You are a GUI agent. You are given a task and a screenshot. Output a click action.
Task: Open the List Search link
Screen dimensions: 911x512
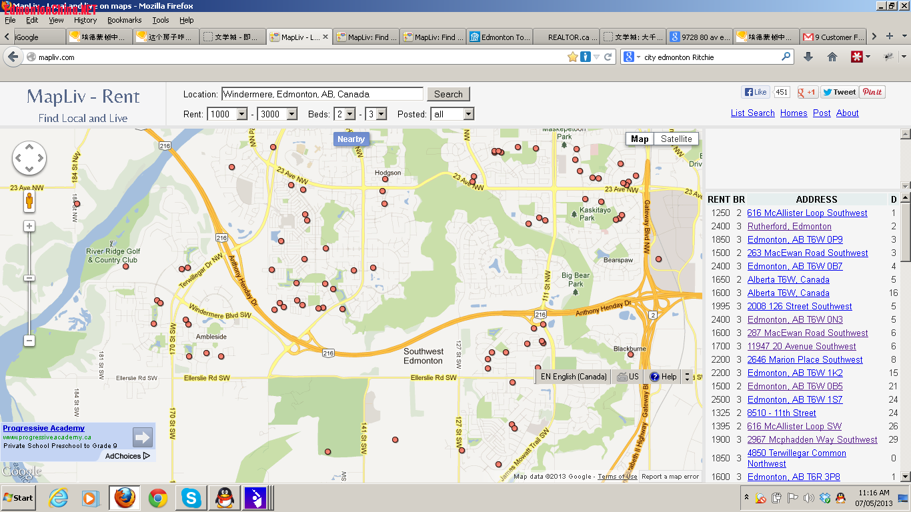pos(752,113)
